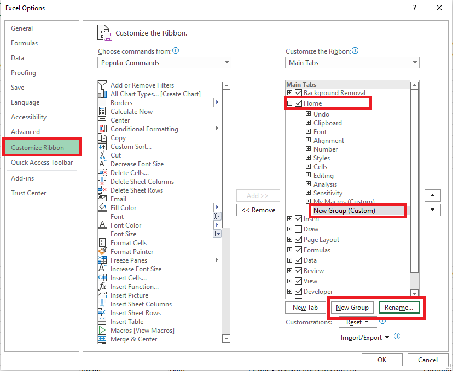Click the Center alignment icon
Image resolution: width=453 pixels, height=371 pixels.
[x=102, y=120]
